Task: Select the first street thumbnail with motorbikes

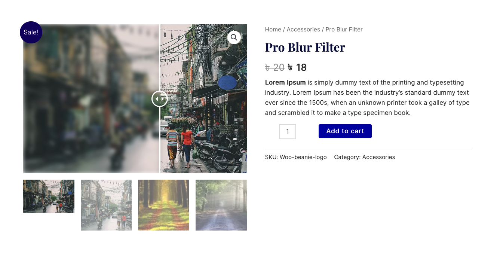Action: click(49, 196)
